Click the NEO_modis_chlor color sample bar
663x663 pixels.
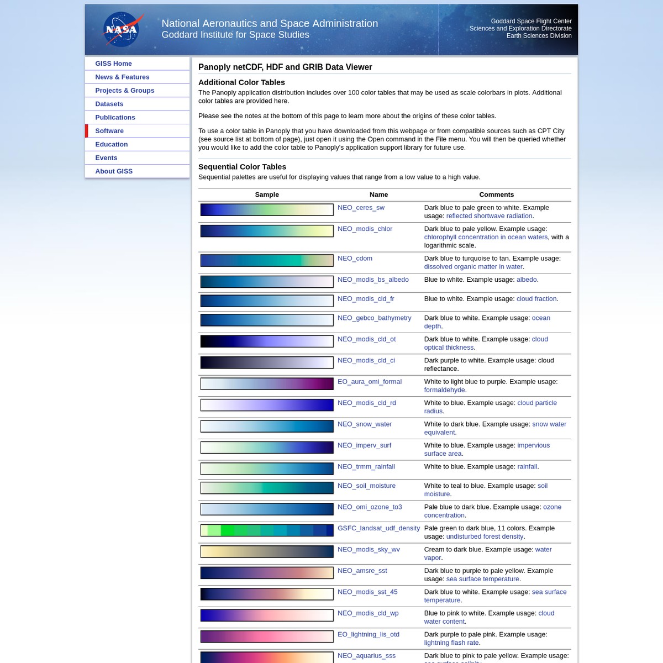tap(267, 231)
